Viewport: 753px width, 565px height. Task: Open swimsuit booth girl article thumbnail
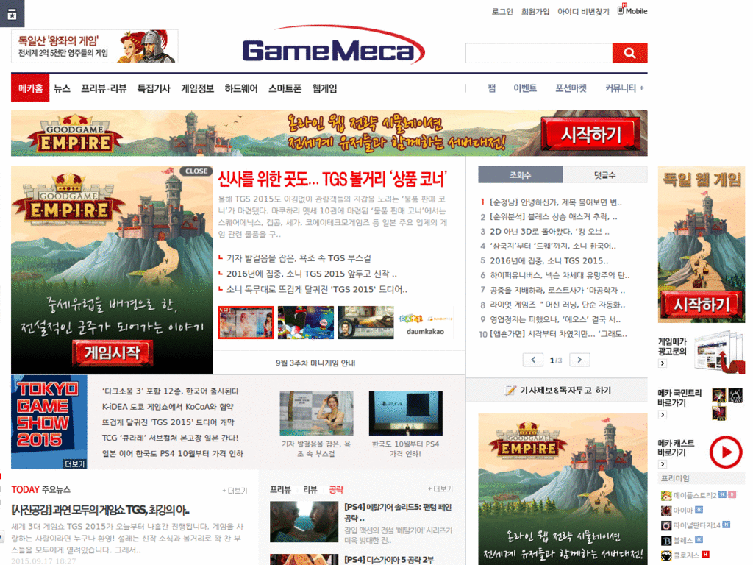tap(316, 413)
